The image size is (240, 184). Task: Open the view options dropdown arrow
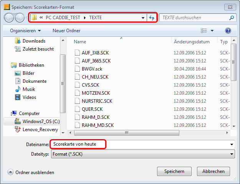(212, 31)
